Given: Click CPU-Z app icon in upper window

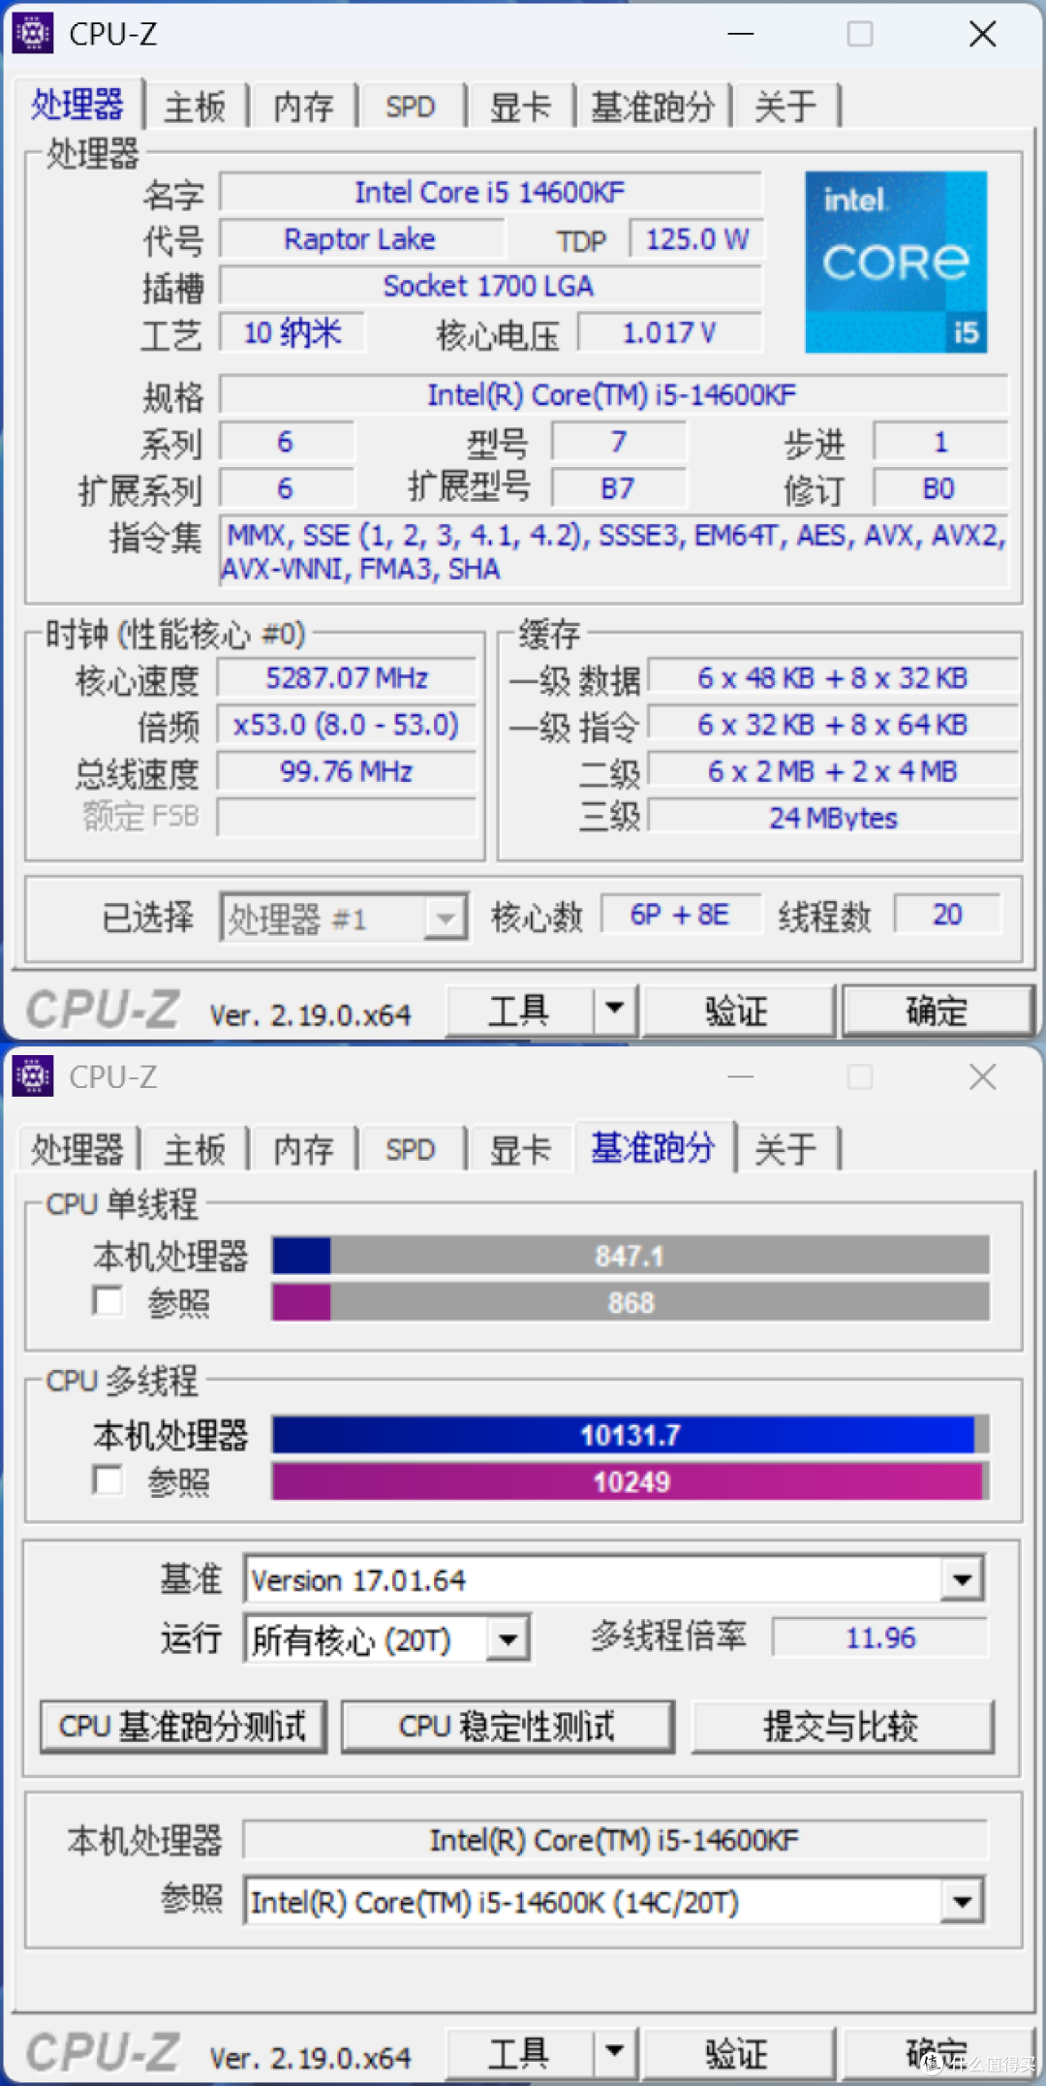Looking at the screenshot, I should pos(33,34).
